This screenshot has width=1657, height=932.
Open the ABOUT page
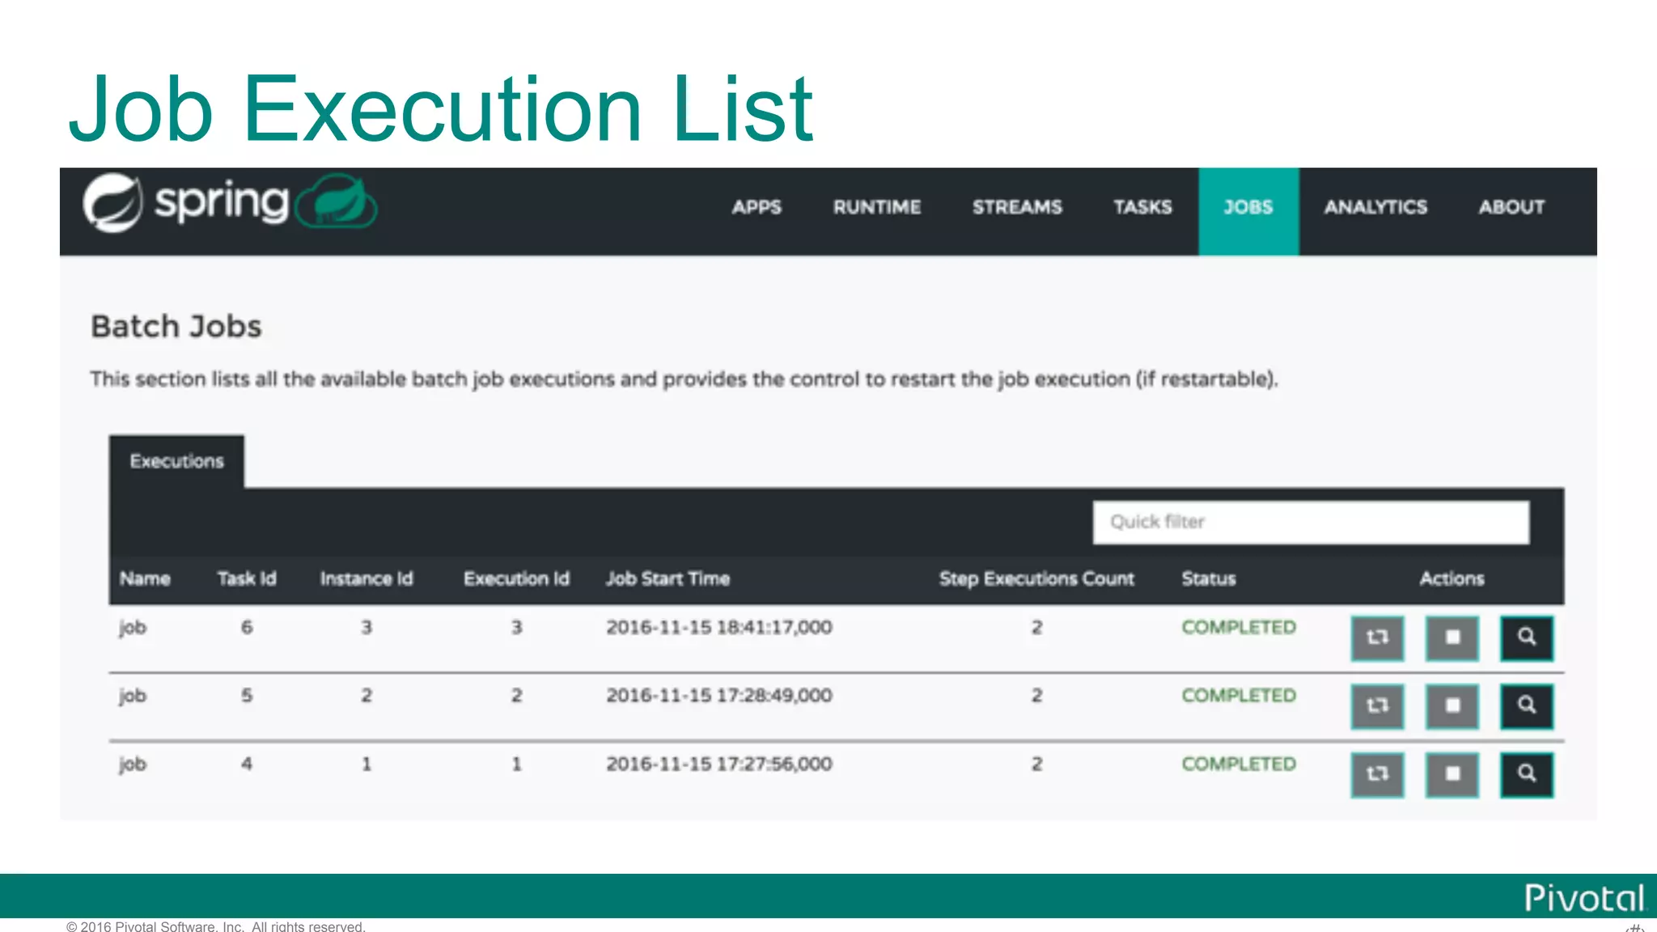point(1511,208)
